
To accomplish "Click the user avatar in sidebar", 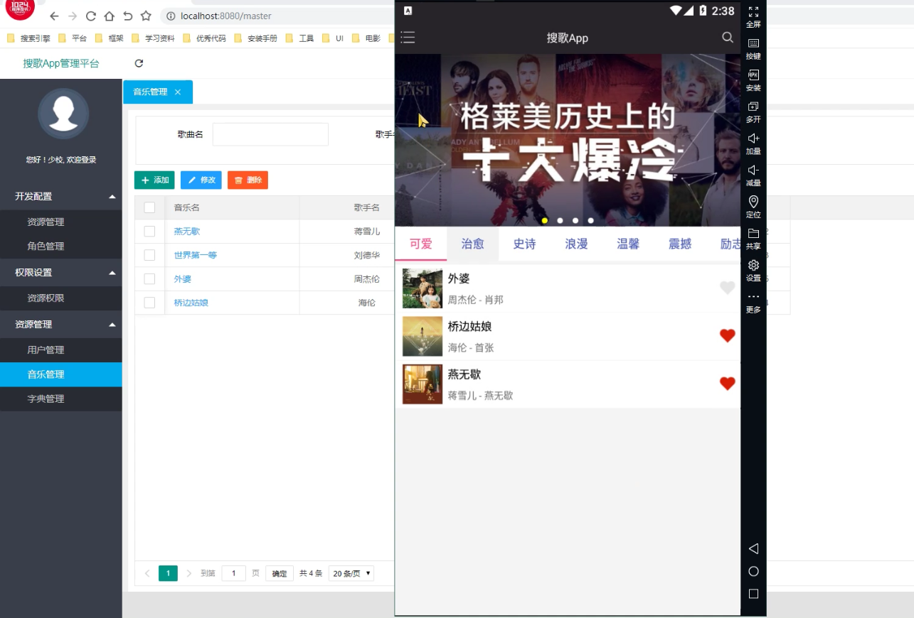I will point(63,114).
